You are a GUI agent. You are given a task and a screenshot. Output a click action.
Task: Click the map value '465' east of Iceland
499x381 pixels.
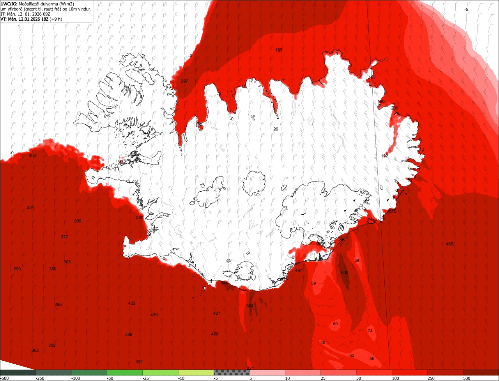coord(449,244)
